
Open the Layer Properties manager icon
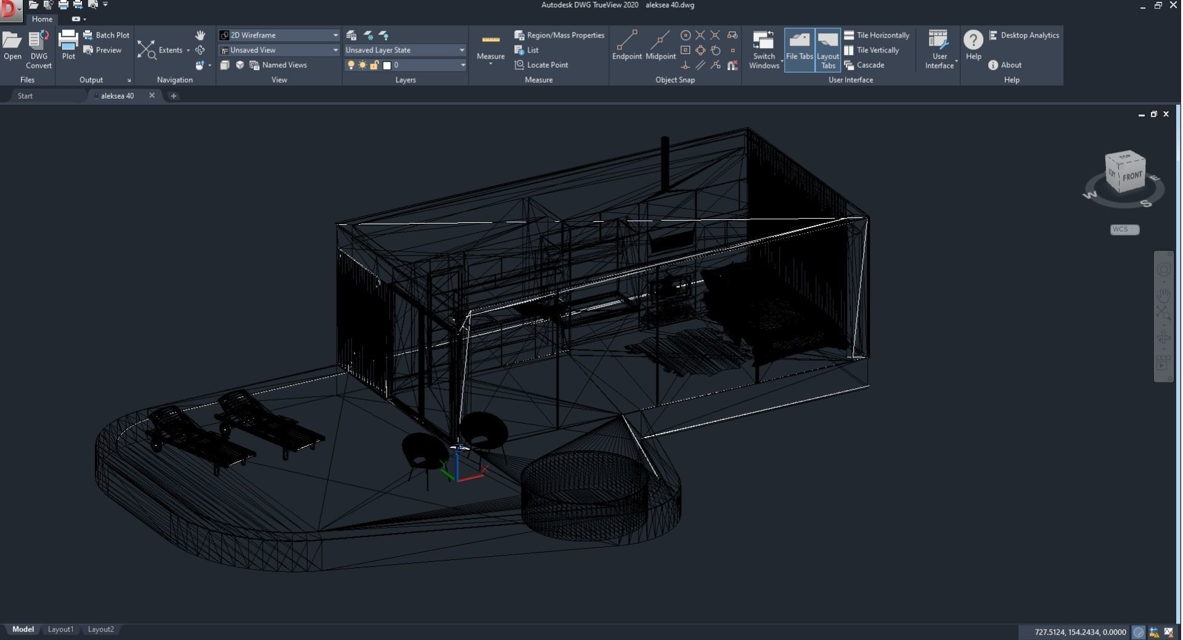pos(351,35)
